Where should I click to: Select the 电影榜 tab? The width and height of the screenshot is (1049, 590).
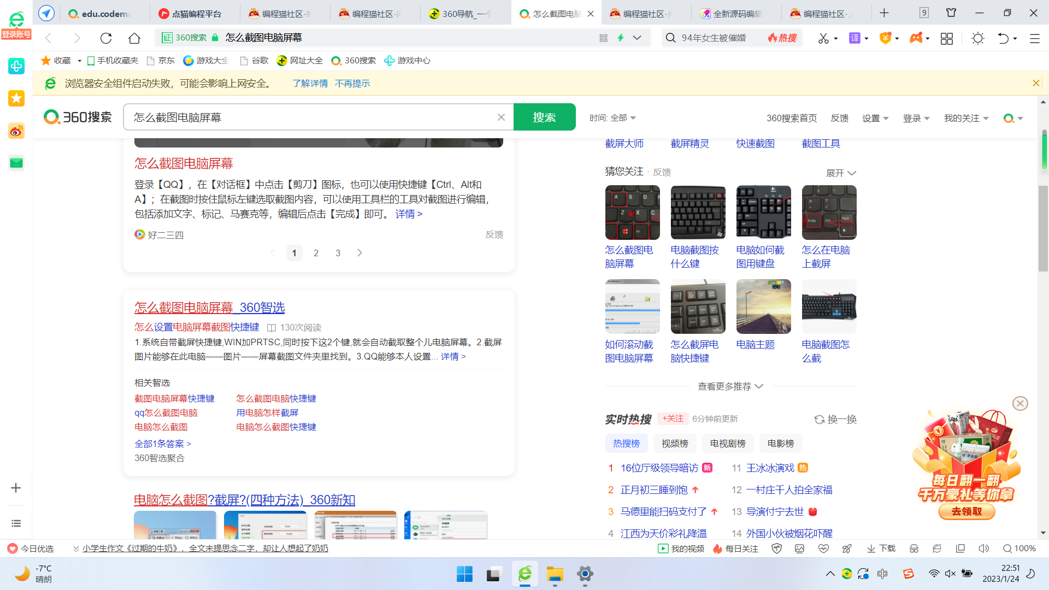coord(781,444)
